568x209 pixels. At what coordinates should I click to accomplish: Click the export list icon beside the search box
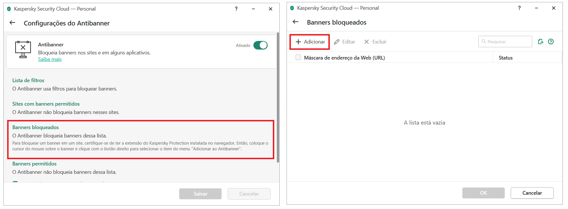[541, 42]
